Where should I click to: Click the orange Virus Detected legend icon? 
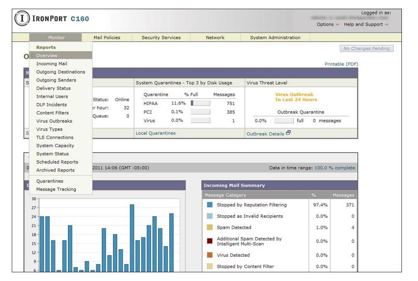tap(210, 255)
